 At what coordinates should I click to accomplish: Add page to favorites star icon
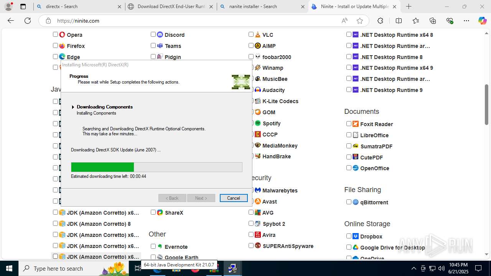(x=359, y=21)
